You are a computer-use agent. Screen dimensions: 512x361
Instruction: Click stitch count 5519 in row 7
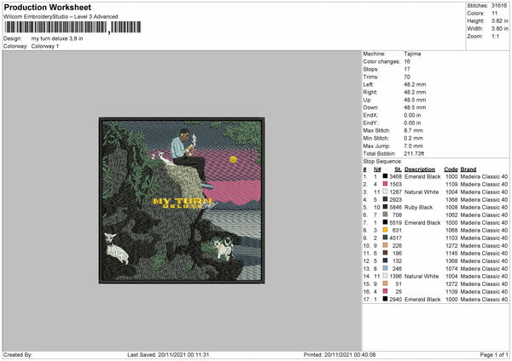click(x=396, y=223)
